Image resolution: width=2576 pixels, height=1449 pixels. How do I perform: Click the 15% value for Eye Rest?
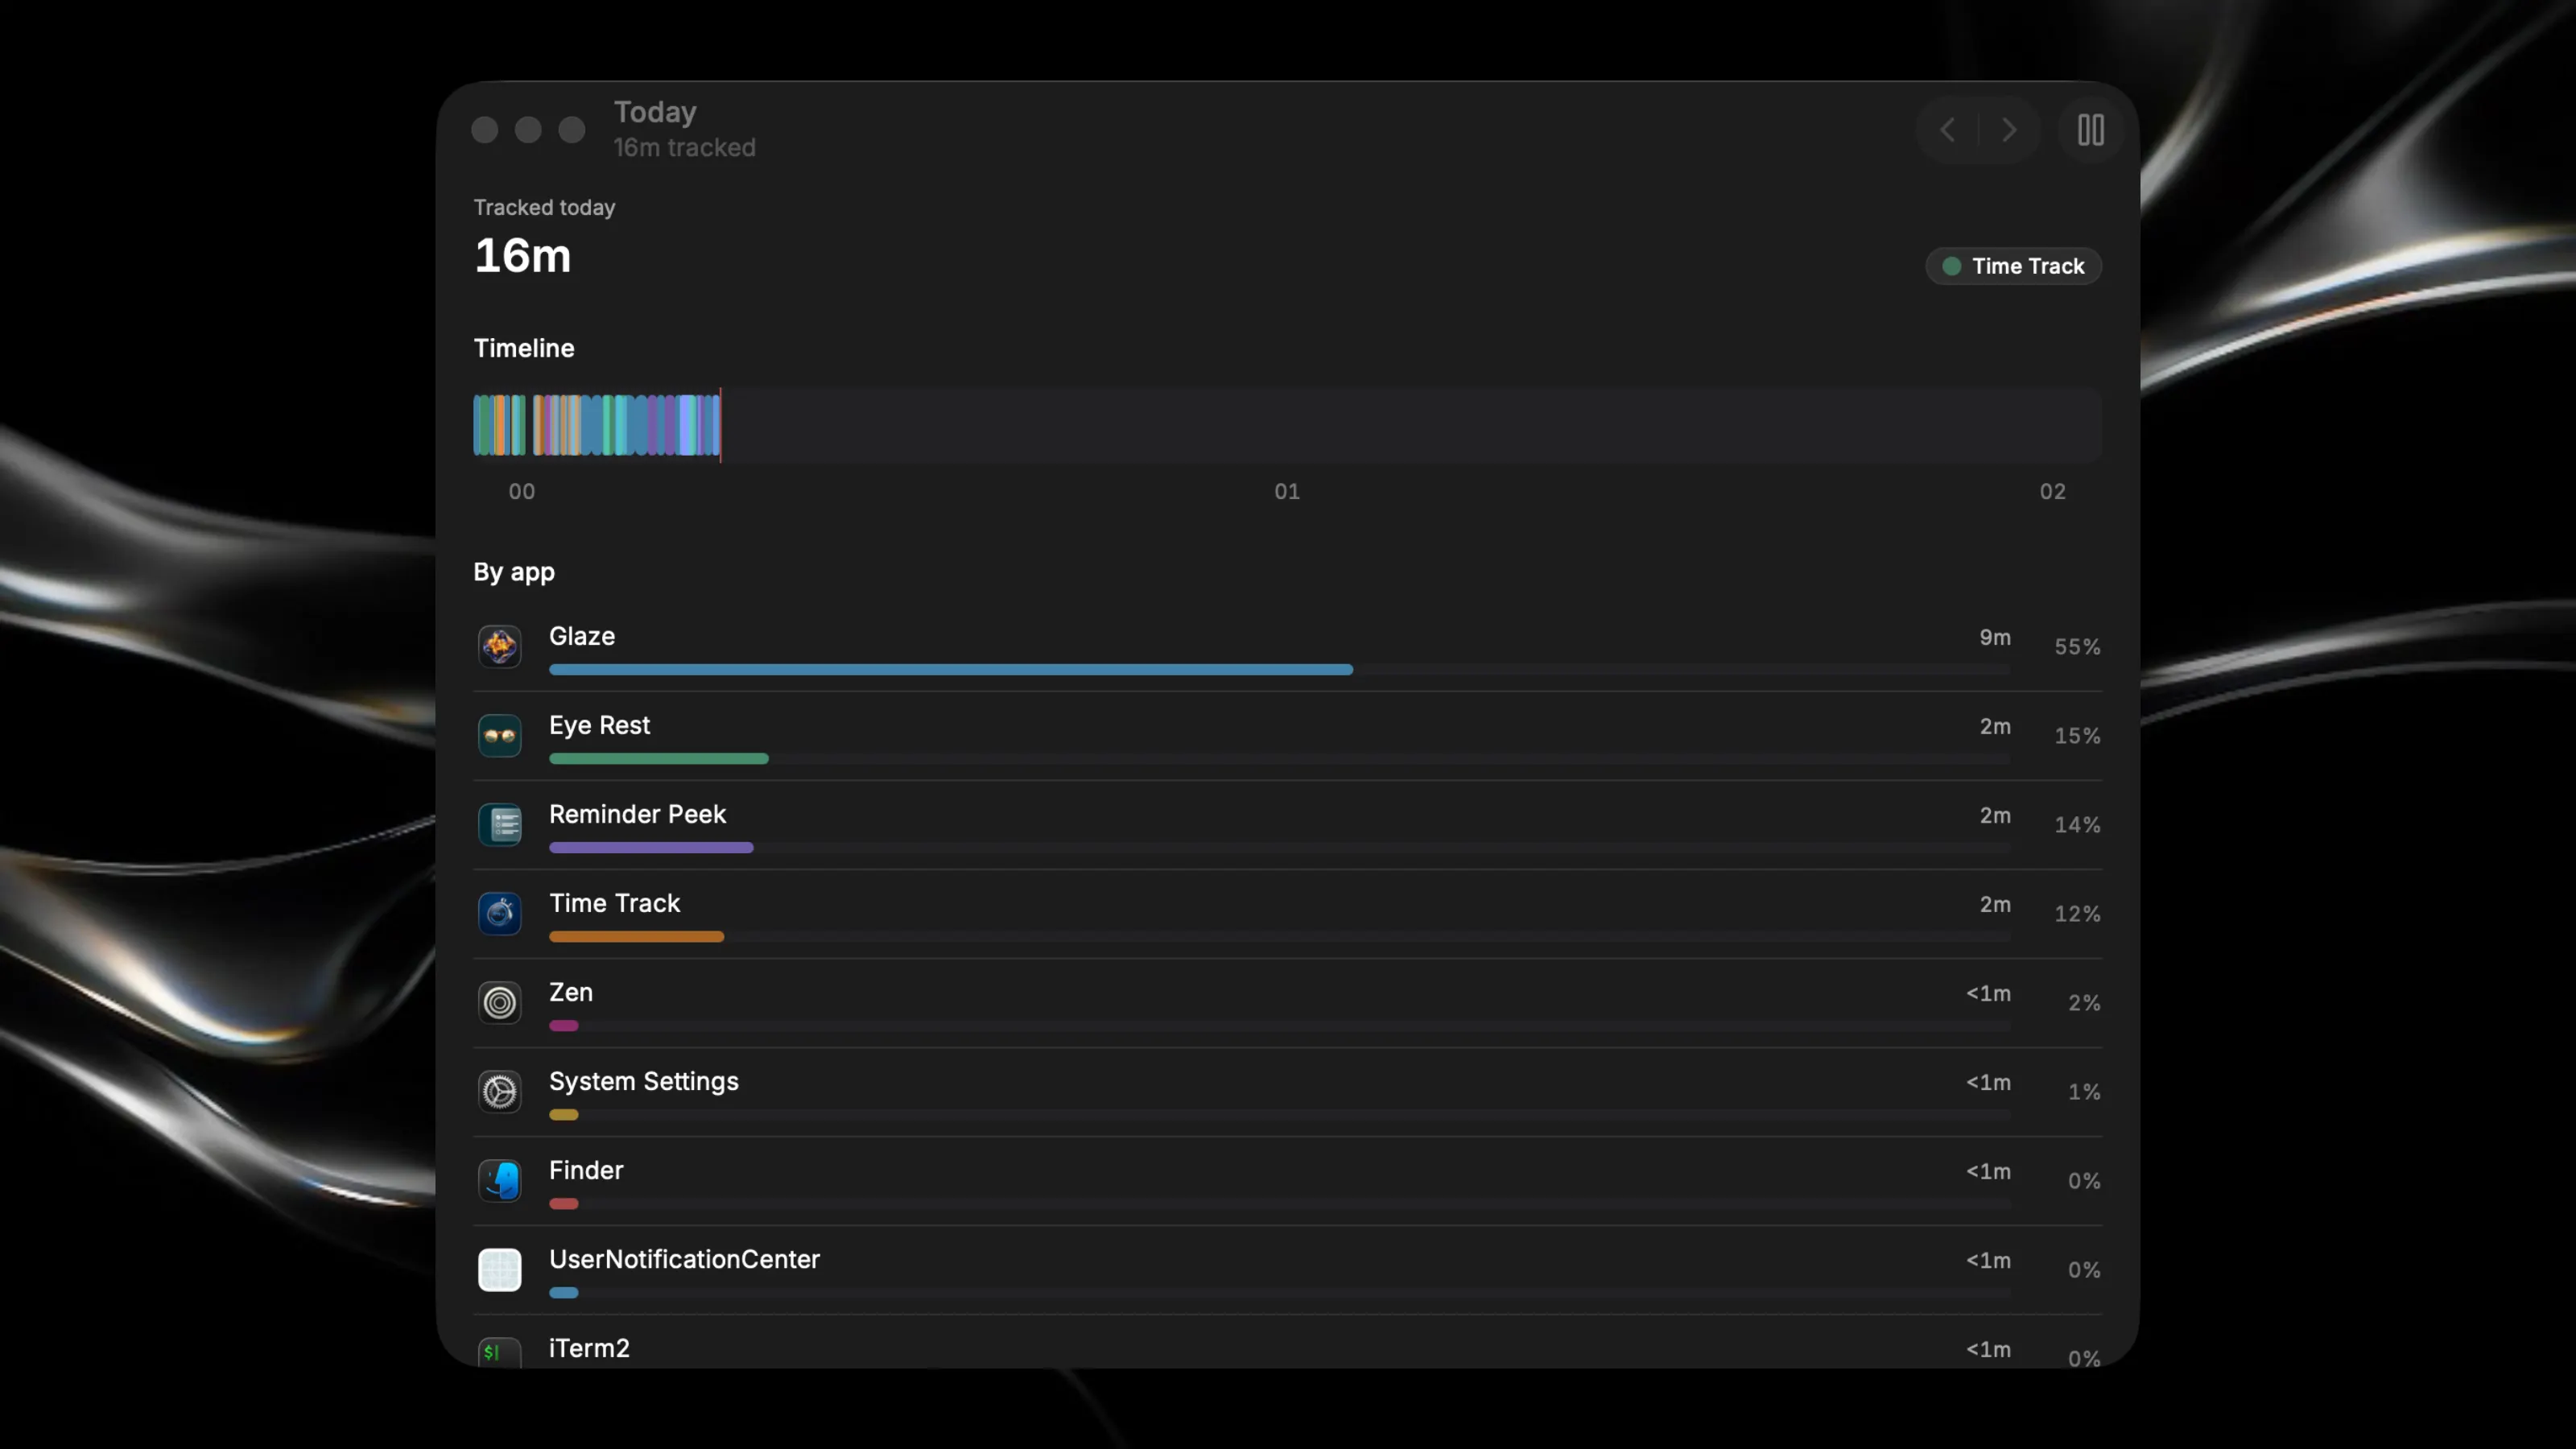click(2077, 736)
